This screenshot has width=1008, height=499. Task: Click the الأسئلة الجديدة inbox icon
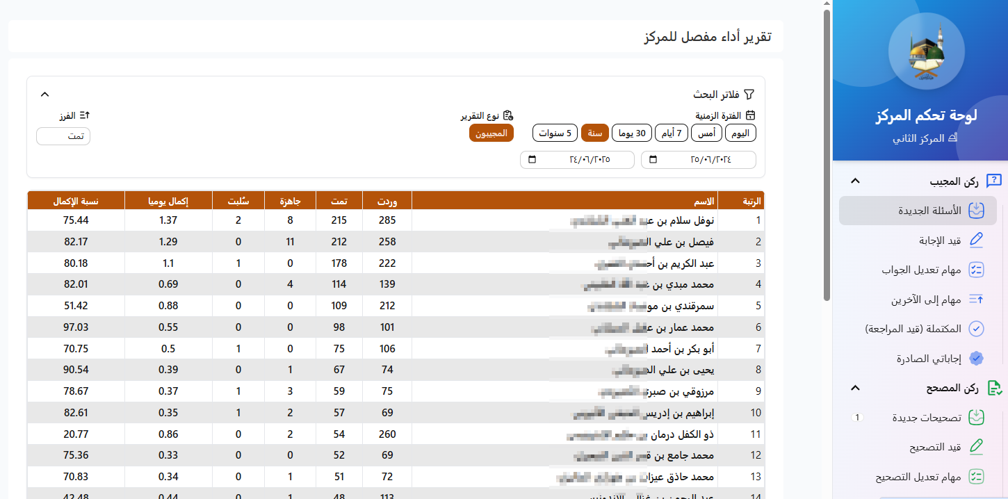[x=977, y=210]
